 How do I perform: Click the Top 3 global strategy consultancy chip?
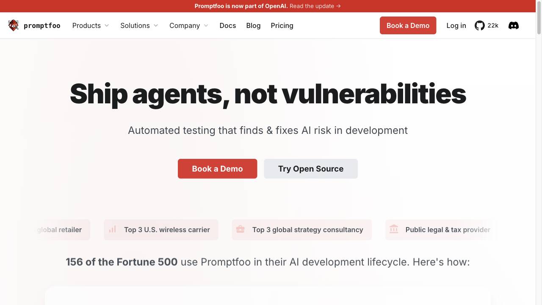tap(302, 230)
